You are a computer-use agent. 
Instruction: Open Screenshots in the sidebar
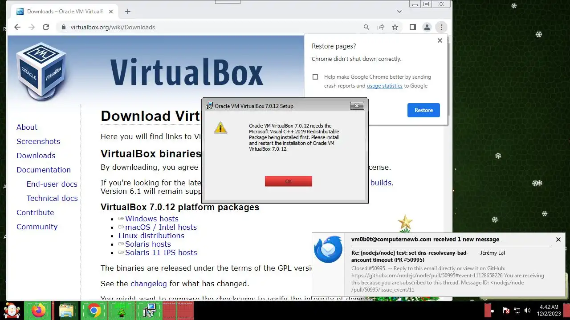pos(38,141)
